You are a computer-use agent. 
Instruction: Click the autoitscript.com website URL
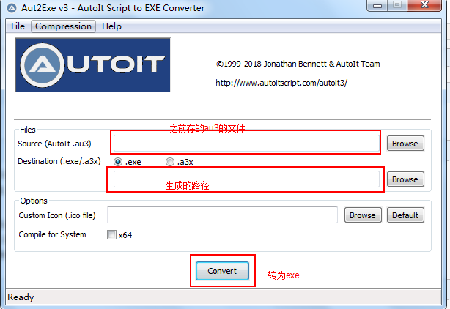coord(281,83)
